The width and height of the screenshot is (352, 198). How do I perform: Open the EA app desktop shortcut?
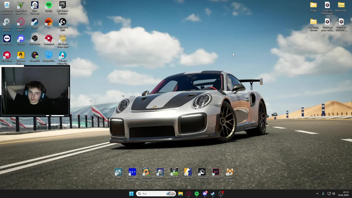tap(49, 24)
